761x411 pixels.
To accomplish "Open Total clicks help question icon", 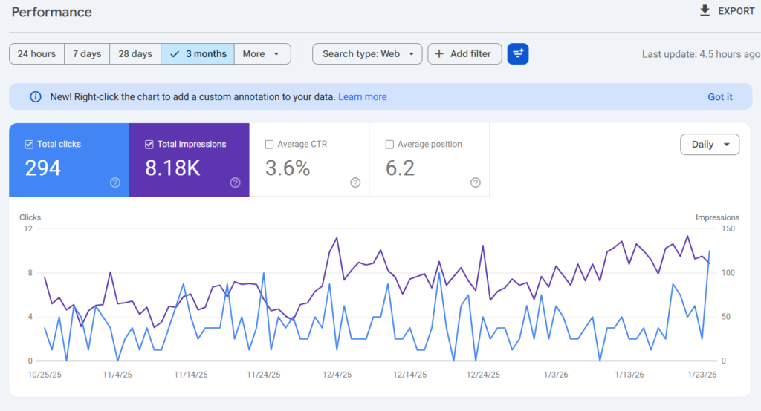I will coord(115,183).
